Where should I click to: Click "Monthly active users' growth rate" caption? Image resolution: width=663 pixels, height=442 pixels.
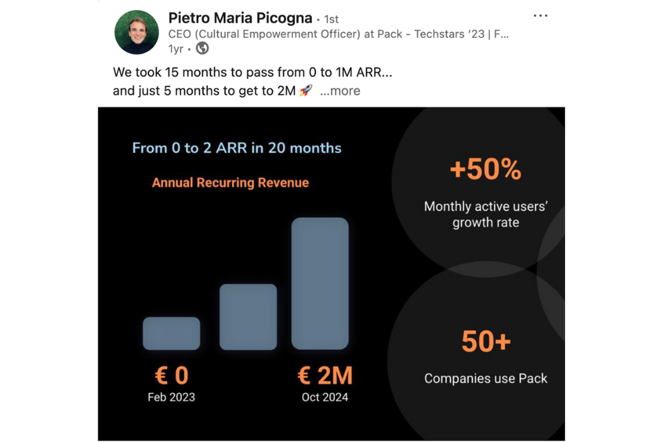(x=486, y=214)
